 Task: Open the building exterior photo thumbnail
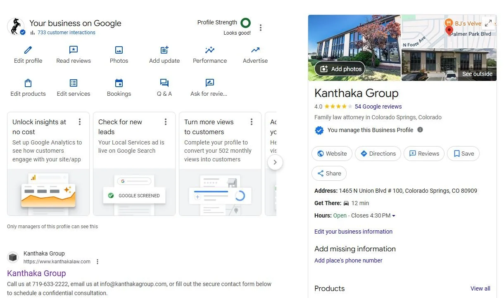[x=354, y=48]
